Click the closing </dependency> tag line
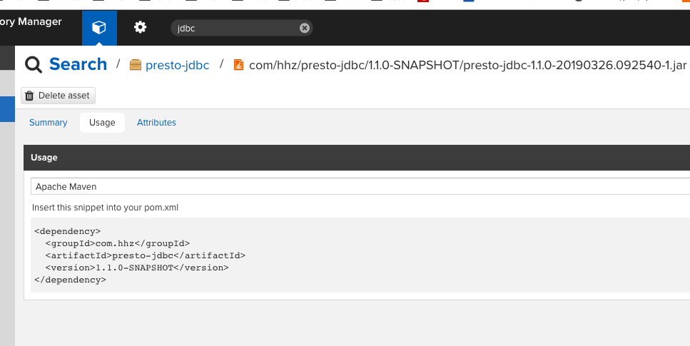This screenshot has width=690, height=346. [x=70, y=280]
